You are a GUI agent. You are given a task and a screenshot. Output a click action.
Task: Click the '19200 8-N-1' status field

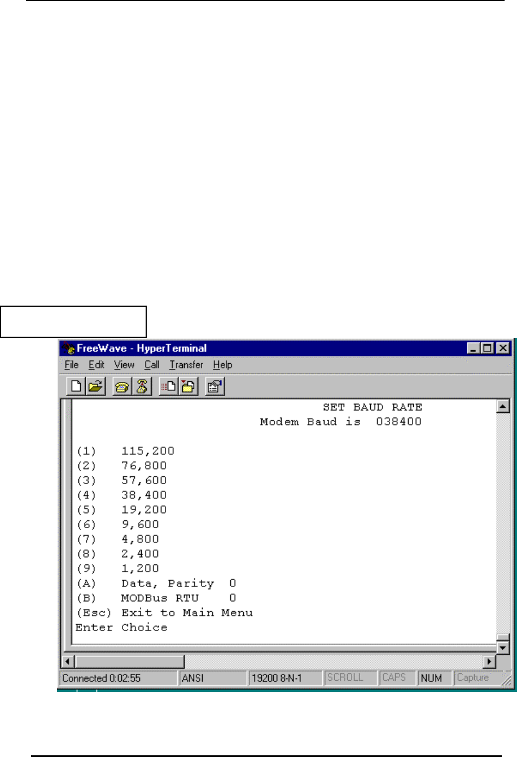point(286,678)
